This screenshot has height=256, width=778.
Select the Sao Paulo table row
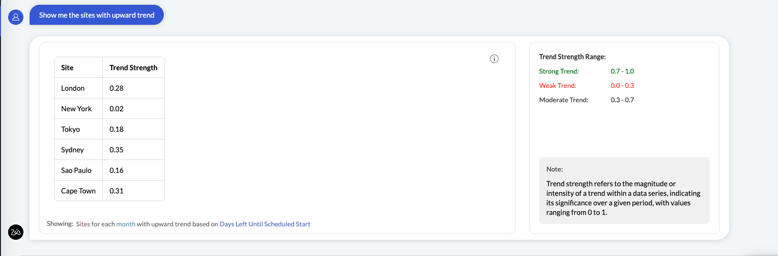109,171
